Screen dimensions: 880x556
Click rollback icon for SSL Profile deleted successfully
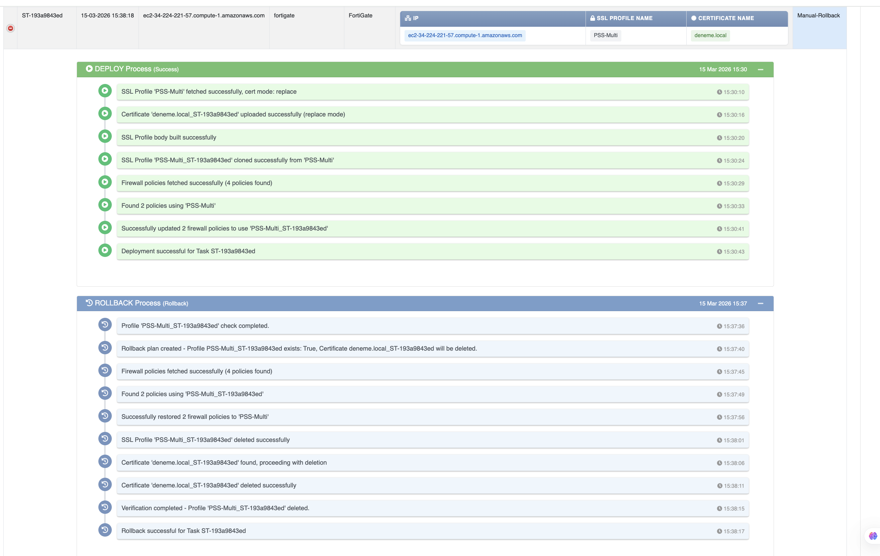pyautogui.click(x=105, y=439)
